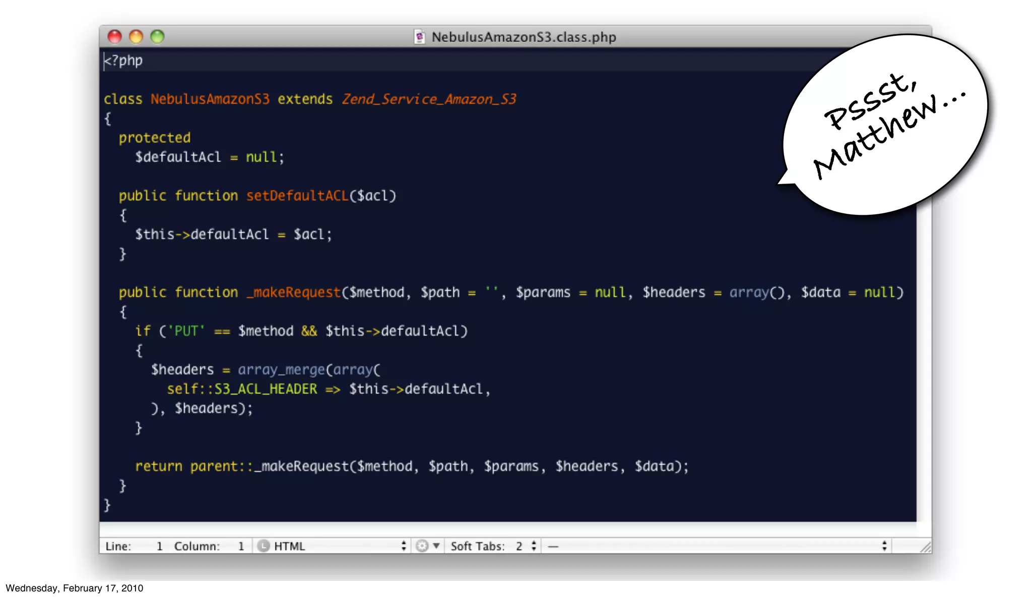Place cursor on setDefaultACL function name
Viewport: 1032px width, 597px height.
click(x=297, y=196)
